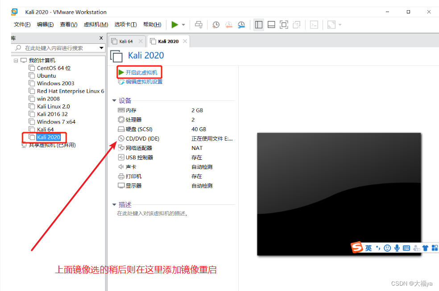
Task: Open the power options dropdown arrow
Action: point(183,25)
